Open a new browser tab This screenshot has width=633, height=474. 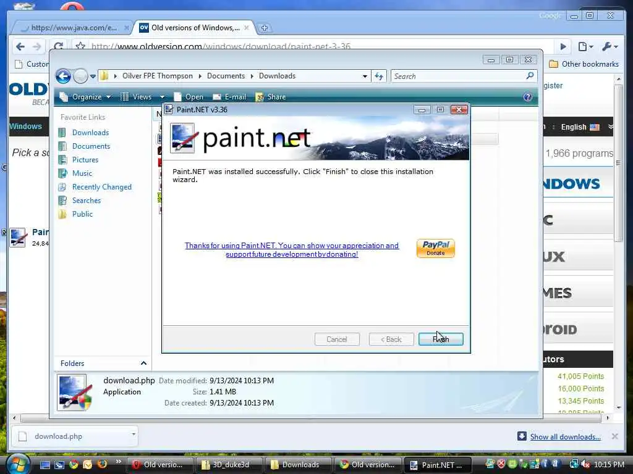pos(265,28)
